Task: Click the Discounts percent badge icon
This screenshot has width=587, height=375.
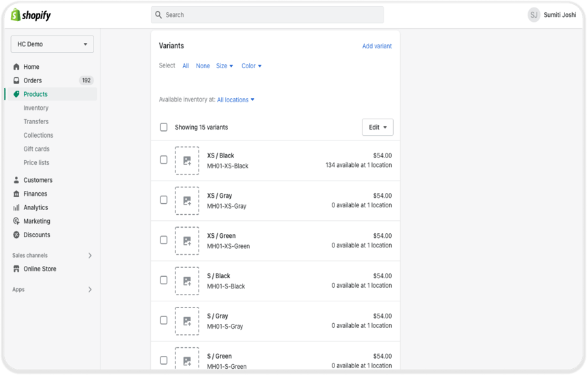Action: pyautogui.click(x=16, y=235)
